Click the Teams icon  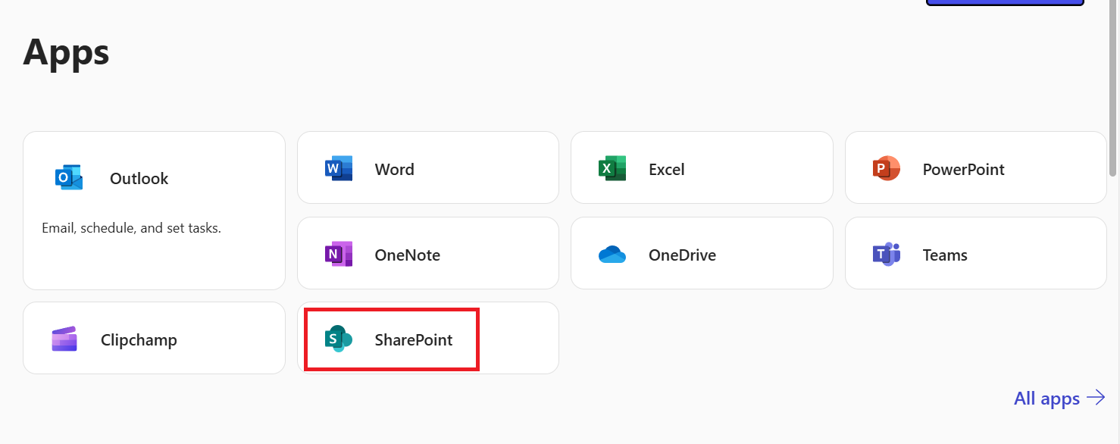point(886,254)
